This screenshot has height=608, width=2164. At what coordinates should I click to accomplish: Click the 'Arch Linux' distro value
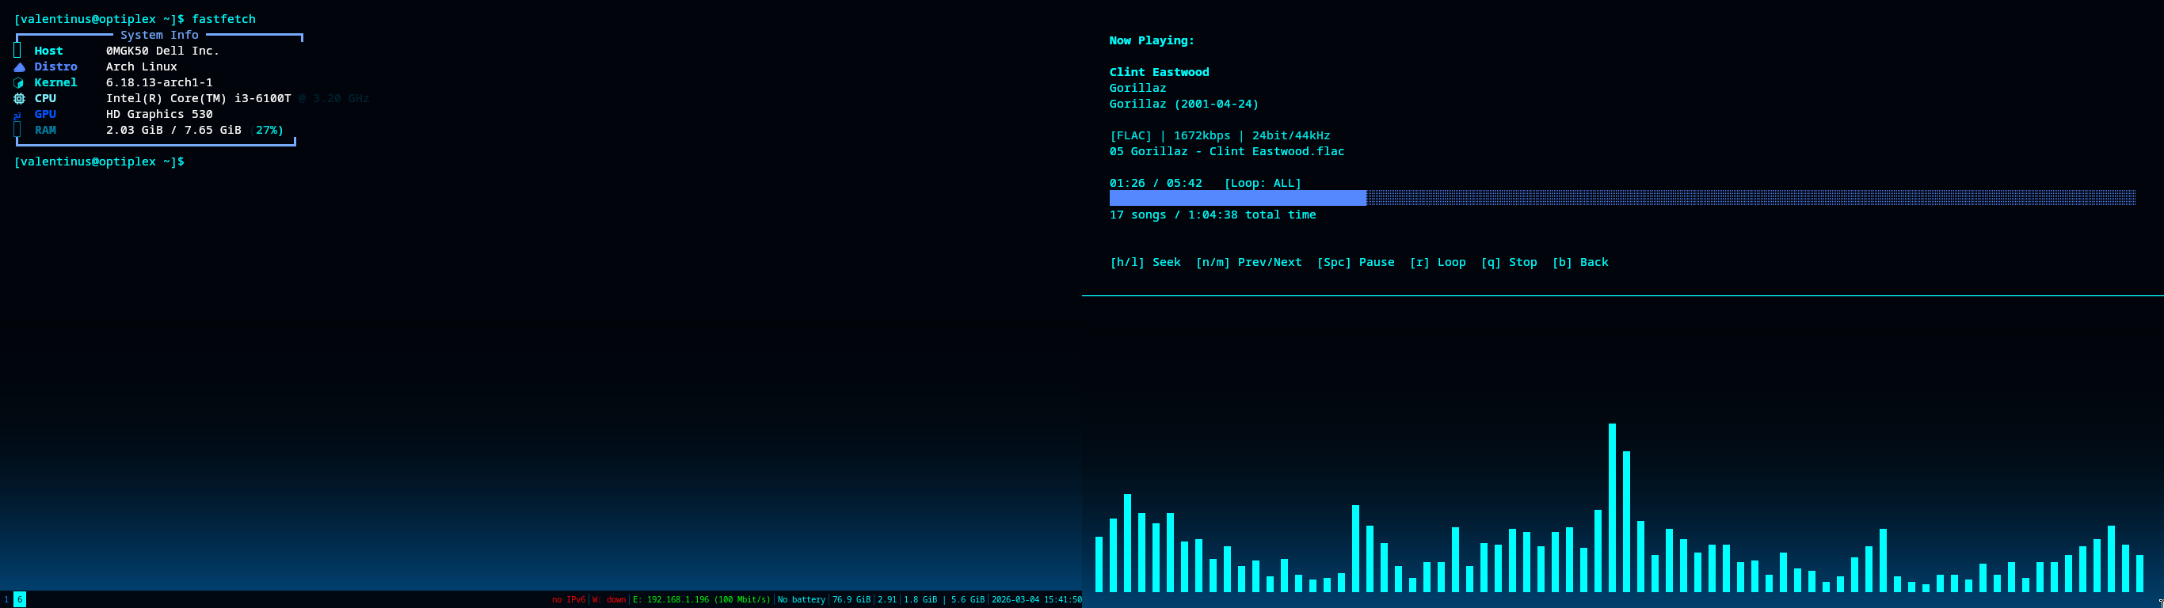[141, 67]
